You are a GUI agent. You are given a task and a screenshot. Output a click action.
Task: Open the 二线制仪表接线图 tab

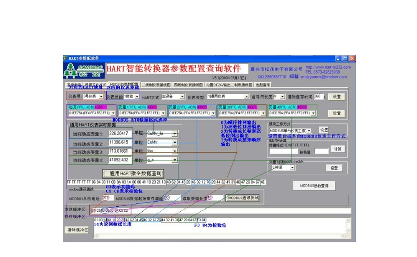(155, 85)
